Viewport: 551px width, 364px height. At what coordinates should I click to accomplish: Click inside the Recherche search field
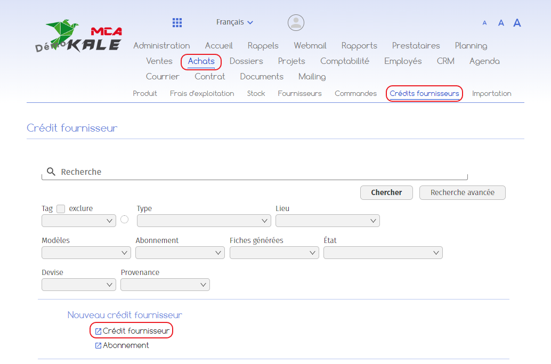[213, 172]
